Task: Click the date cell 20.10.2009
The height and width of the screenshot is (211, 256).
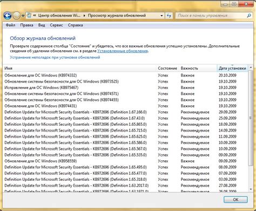Action: pyautogui.click(x=227, y=76)
